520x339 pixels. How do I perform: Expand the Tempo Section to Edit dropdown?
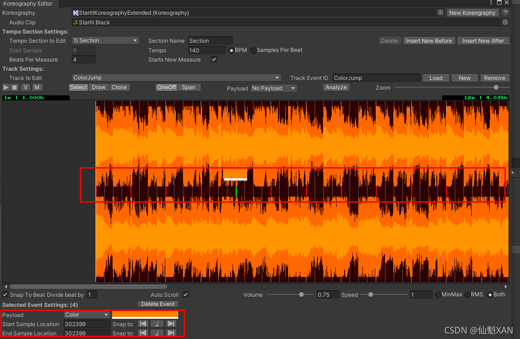(x=106, y=40)
